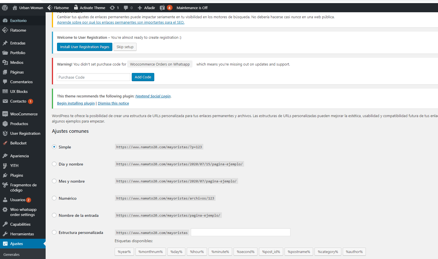
Task: Click the Flatsome diamond icon in admin bar
Action: 50,8
